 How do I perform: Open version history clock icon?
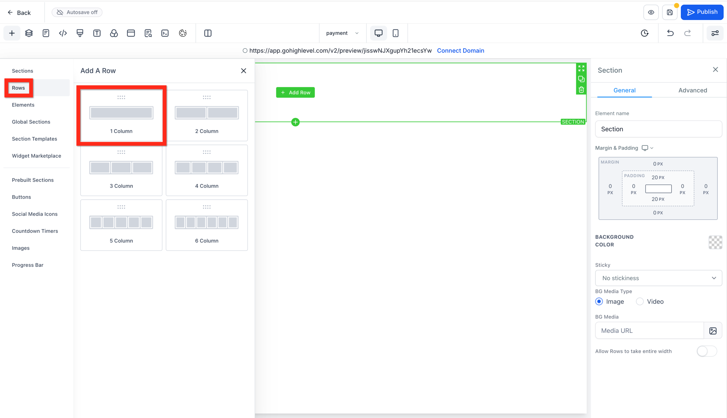[x=645, y=33]
